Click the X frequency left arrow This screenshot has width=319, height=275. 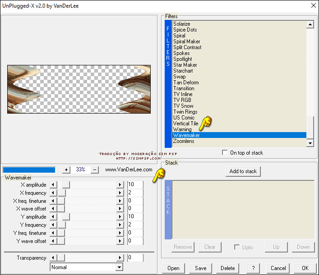pos(53,193)
